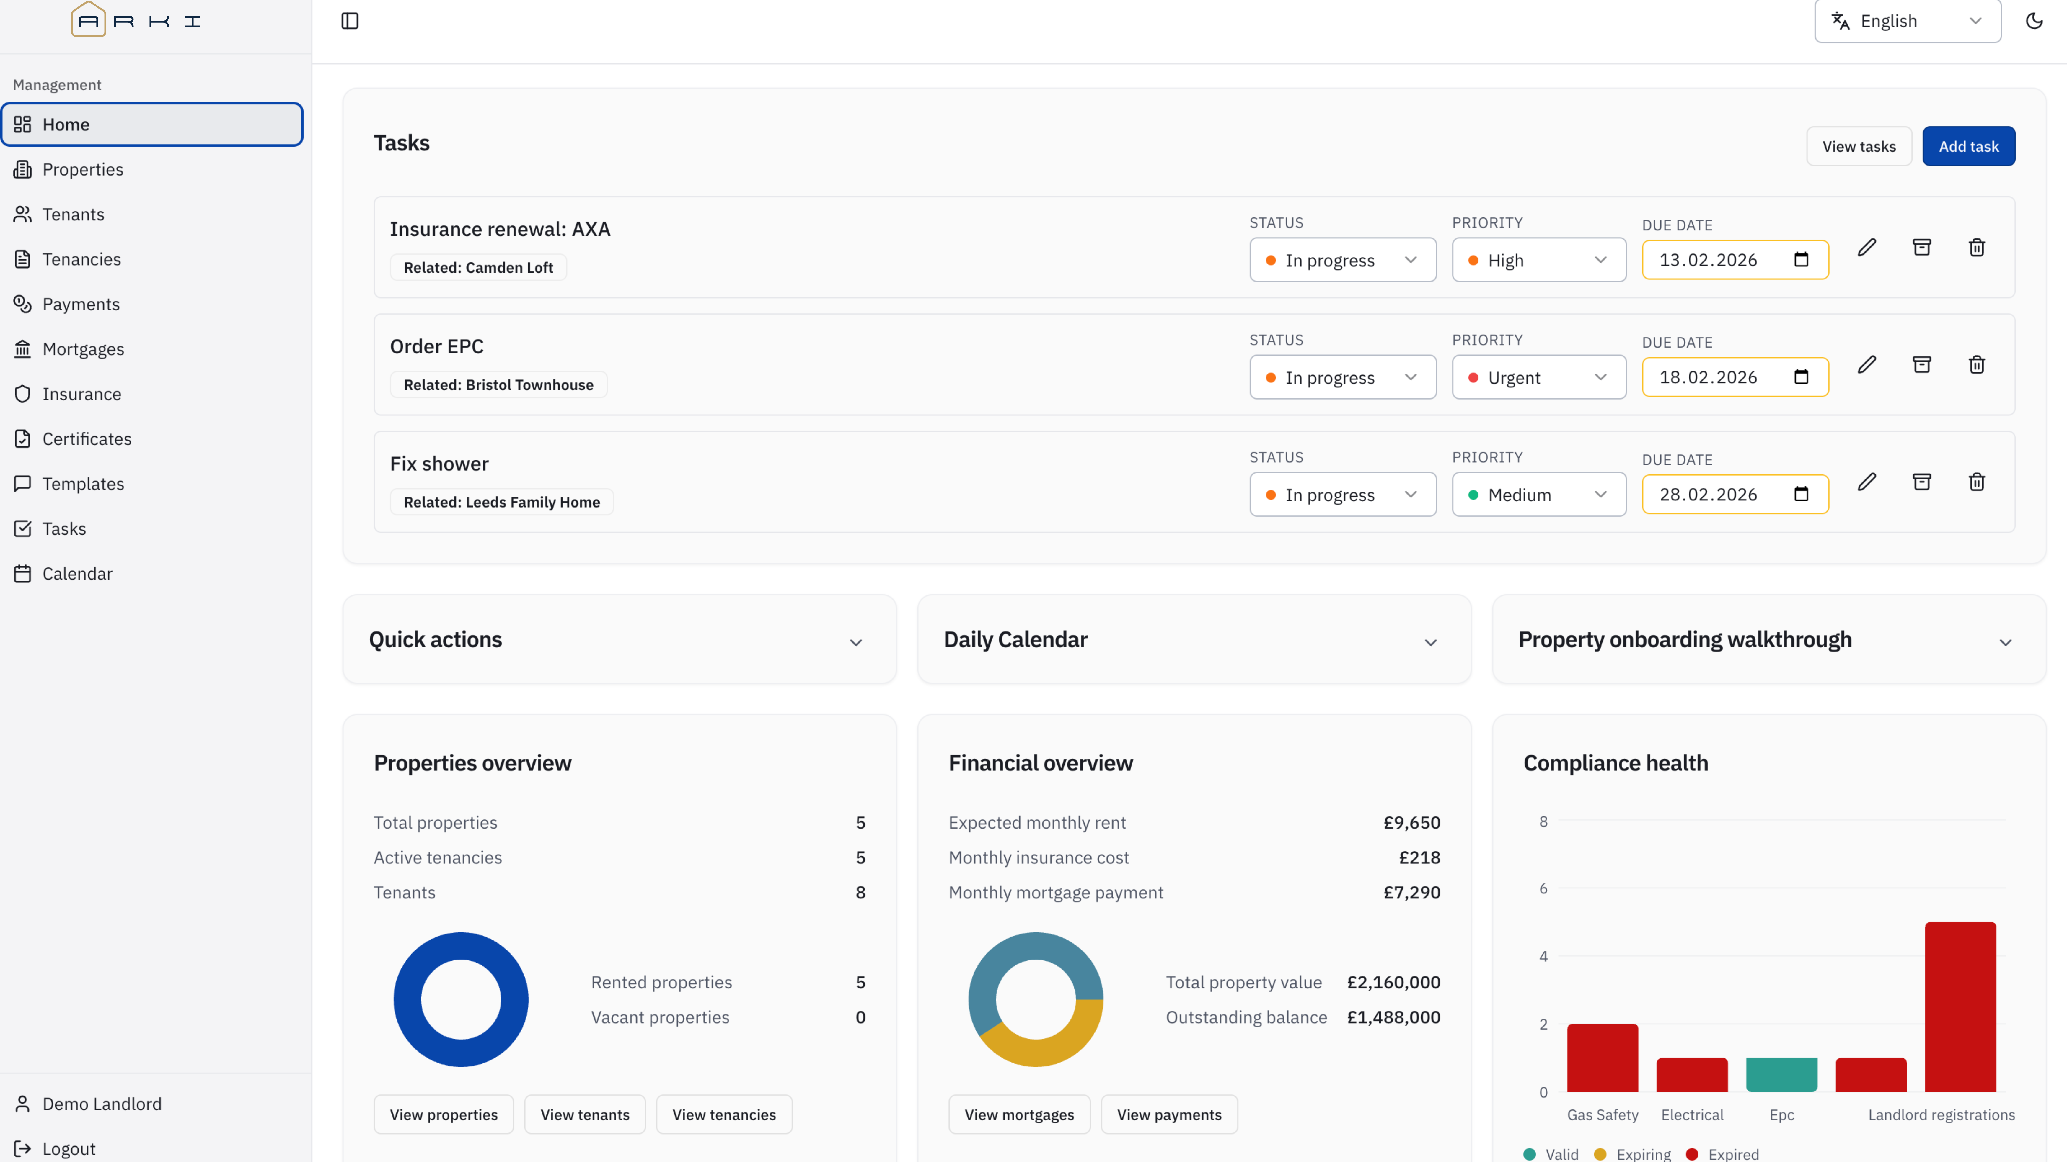Viewport: 2067px width, 1162px height.
Task: Change Medium priority of Fix shower task
Action: [1539, 494]
